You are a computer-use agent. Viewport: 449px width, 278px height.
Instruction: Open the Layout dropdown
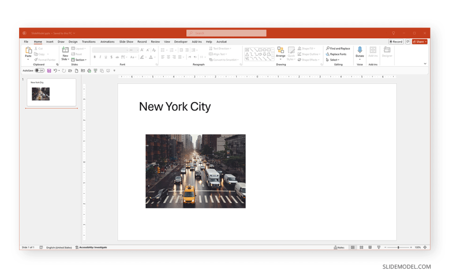point(78,48)
